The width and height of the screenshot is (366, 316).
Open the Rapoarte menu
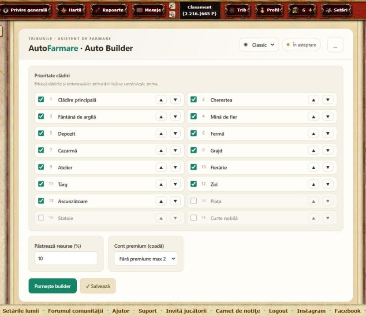click(x=109, y=10)
